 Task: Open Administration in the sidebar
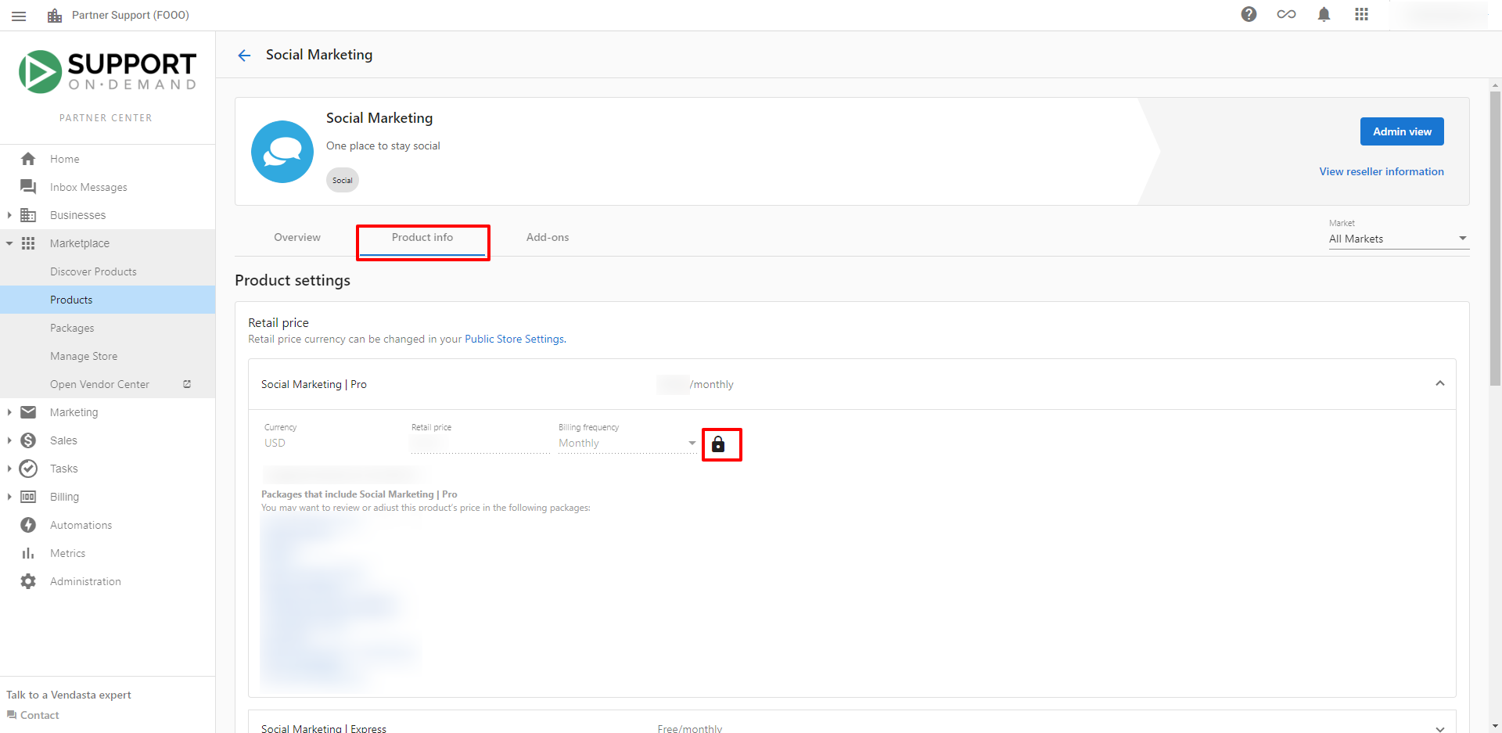pos(85,581)
